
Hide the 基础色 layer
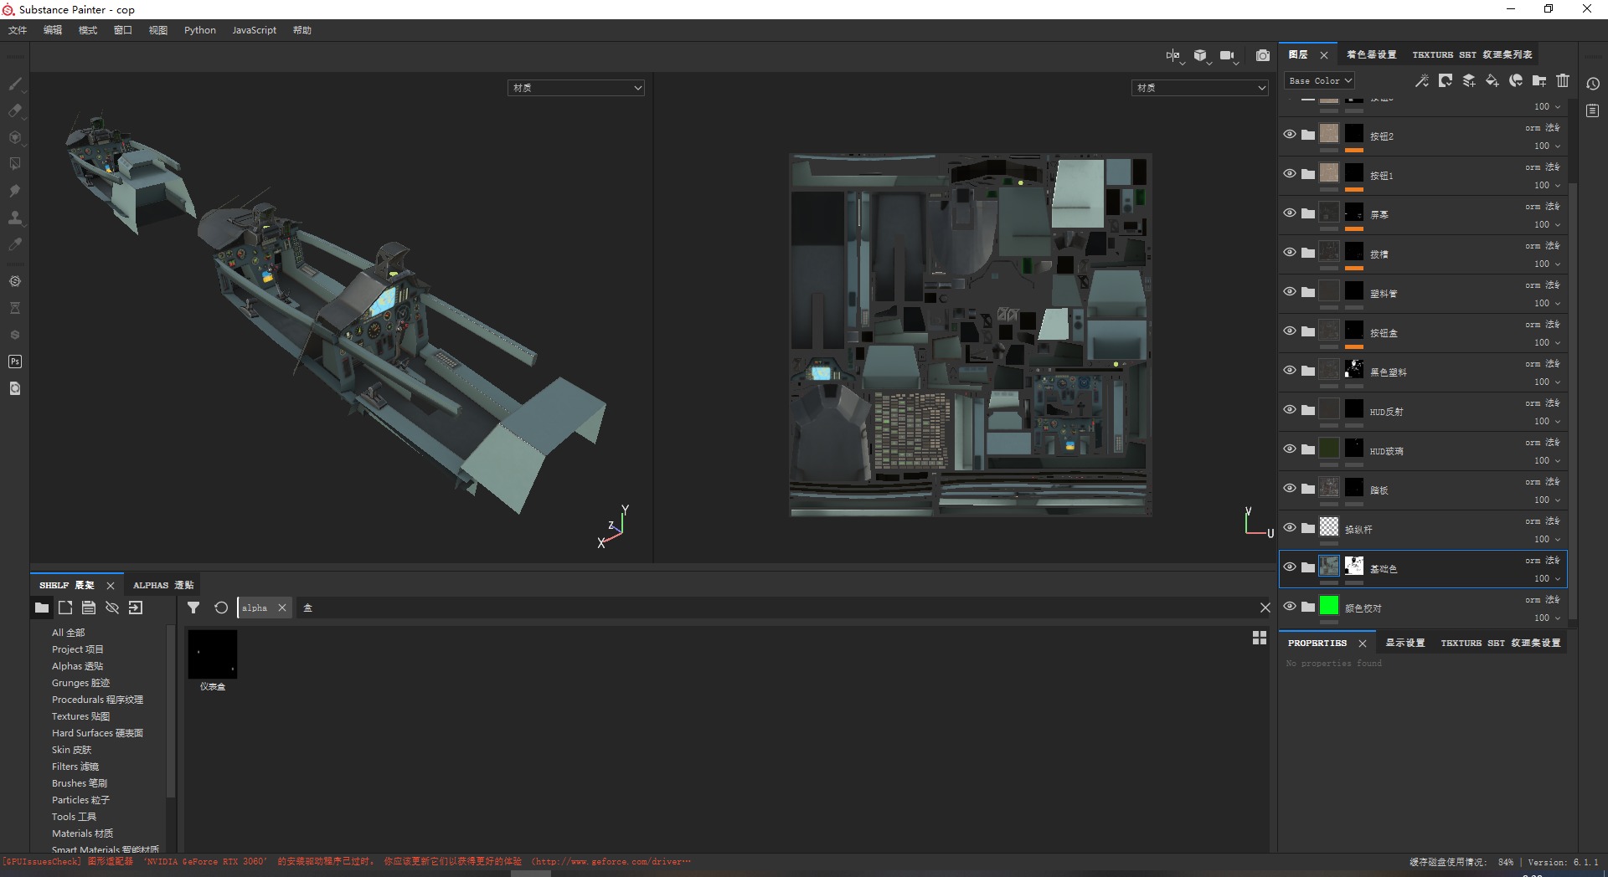click(1290, 567)
